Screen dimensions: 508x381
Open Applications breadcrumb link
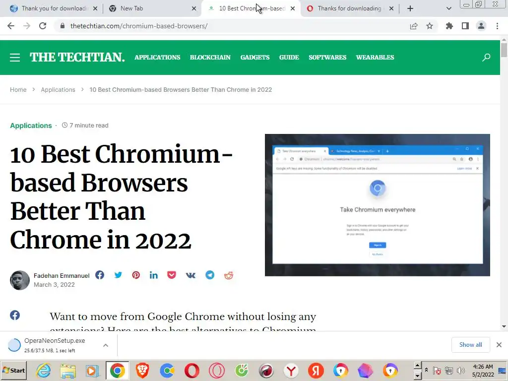[x=58, y=90]
